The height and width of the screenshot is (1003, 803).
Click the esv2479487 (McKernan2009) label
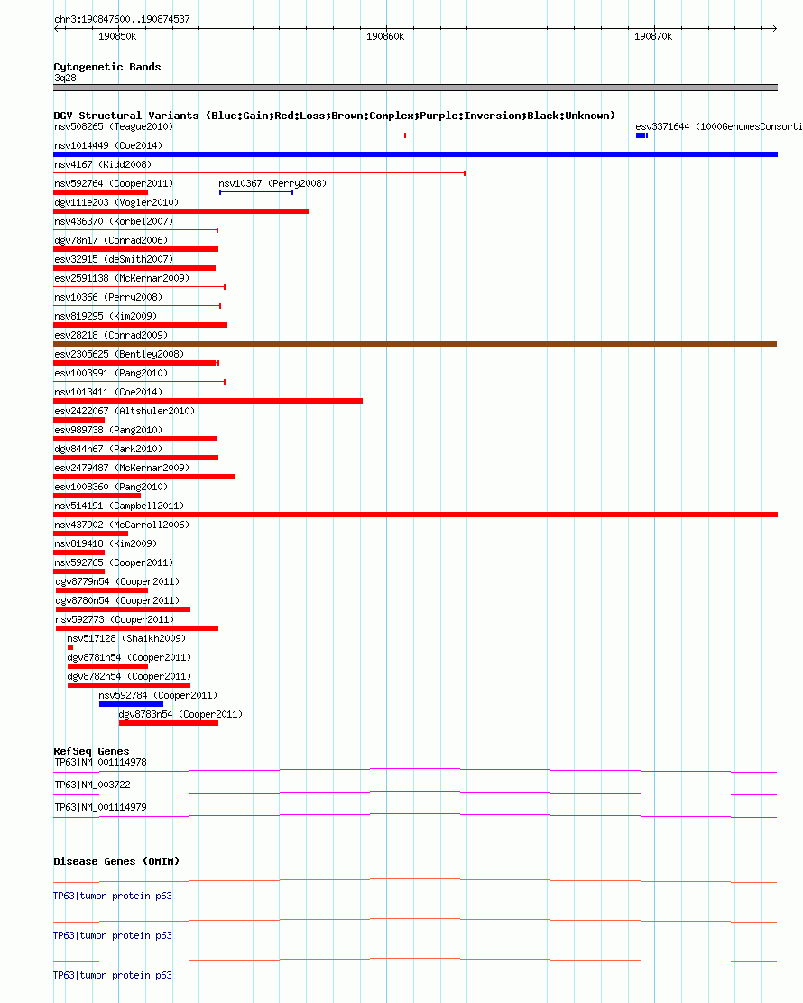point(122,468)
